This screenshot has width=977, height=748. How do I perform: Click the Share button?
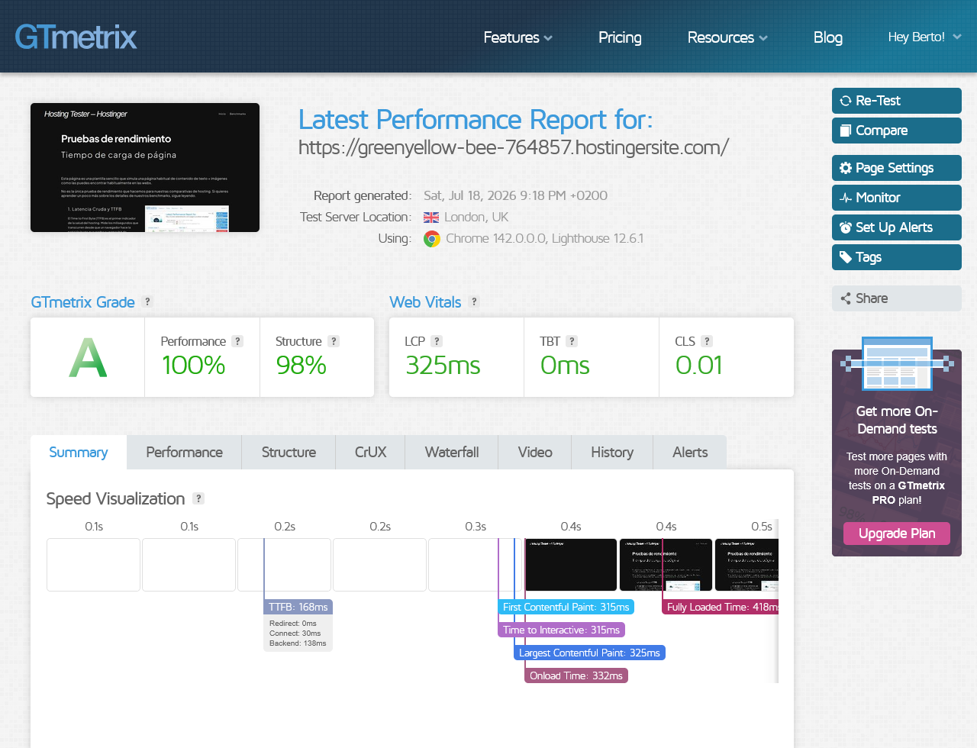click(897, 298)
